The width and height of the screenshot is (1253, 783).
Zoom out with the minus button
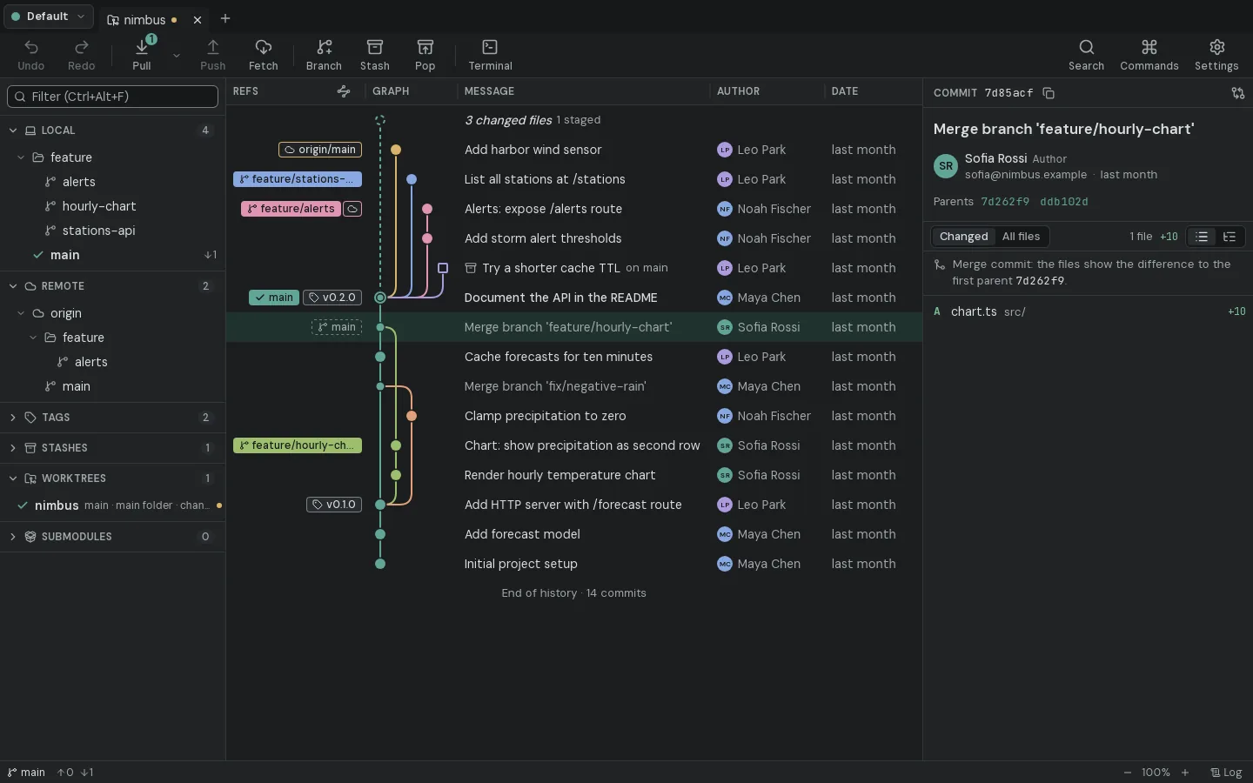(1128, 773)
